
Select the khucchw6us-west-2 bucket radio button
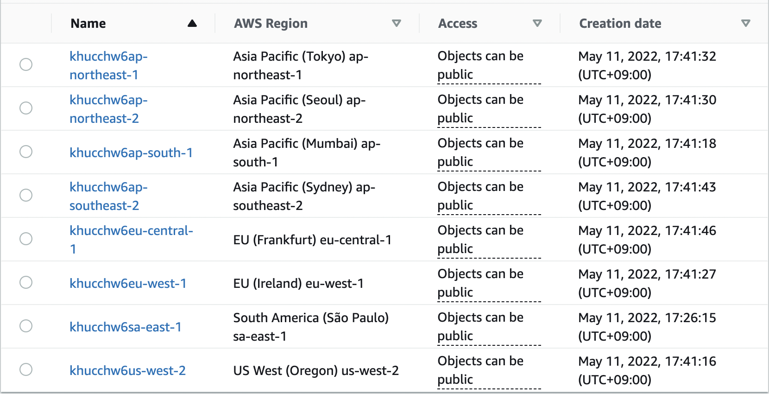pyautogui.click(x=26, y=369)
